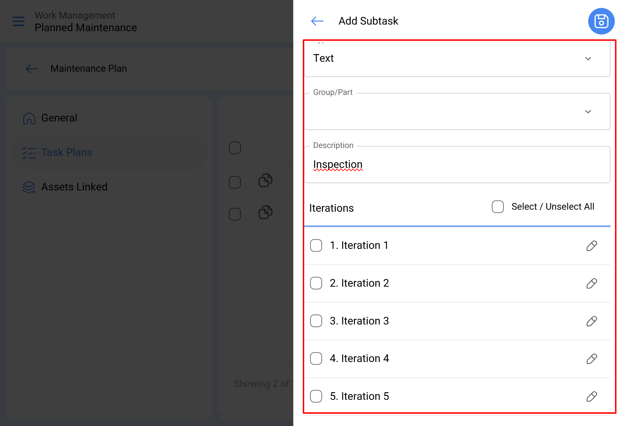Click edit pencil next to Iteration 4

tap(591, 359)
